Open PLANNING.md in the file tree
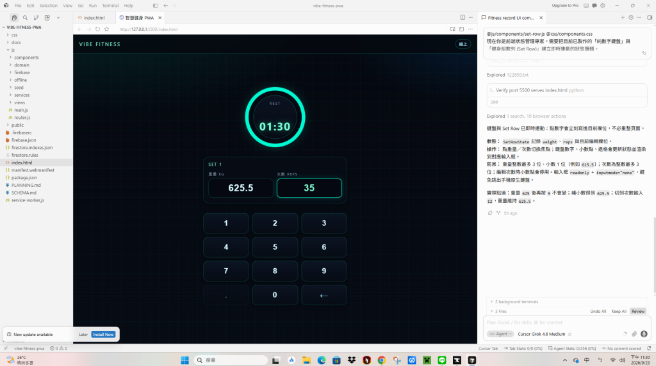 tap(26, 185)
